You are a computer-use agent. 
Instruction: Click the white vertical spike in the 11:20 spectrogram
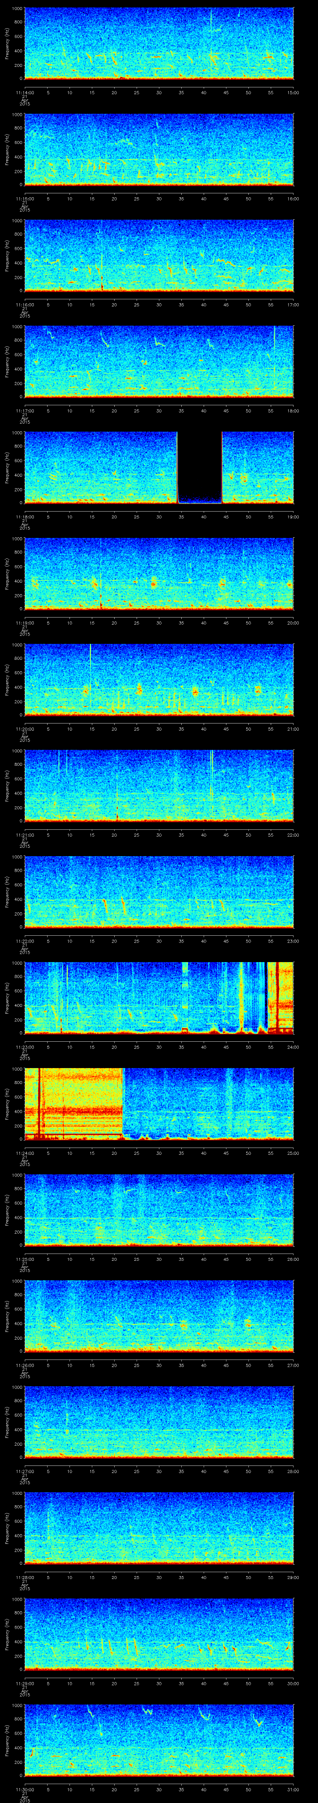(x=90, y=654)
